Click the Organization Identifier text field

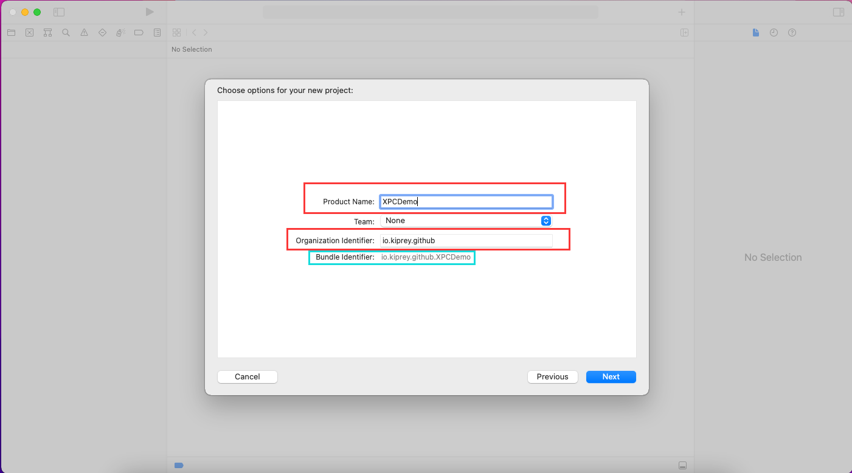[466, 241]
